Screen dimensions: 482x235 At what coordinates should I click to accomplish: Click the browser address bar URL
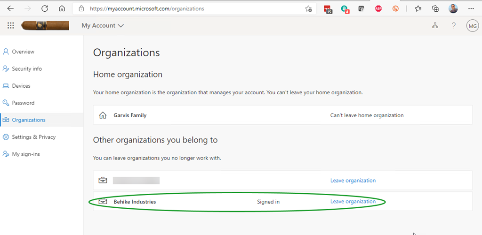coord(188,8)
